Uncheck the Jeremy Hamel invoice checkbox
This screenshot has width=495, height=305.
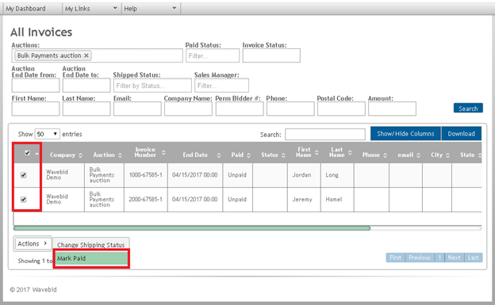[23, 200]
